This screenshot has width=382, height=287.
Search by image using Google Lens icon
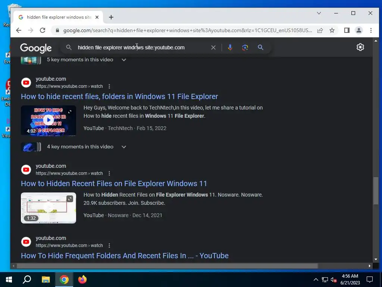click(245, 47)
